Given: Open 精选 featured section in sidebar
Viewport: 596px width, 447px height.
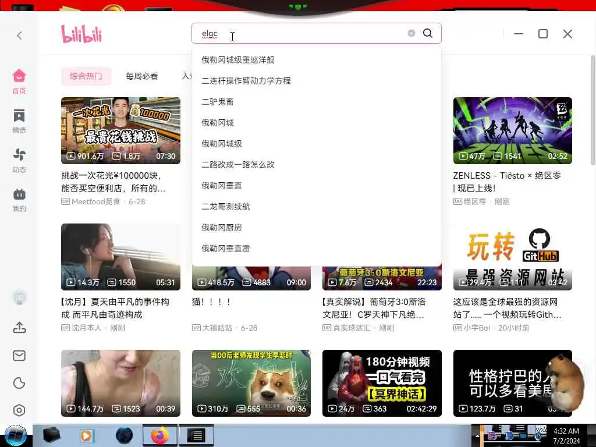Looking at the screenshot, I should (19, 121).
